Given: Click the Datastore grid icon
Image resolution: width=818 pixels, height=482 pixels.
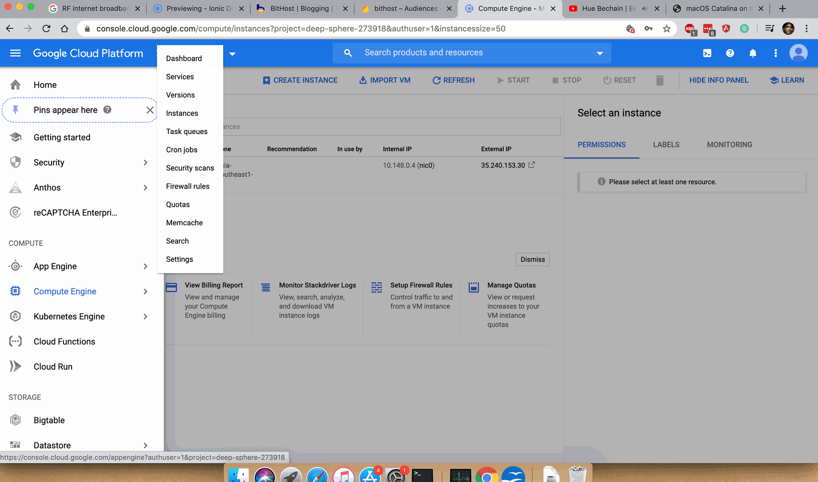Looking at the screenshot, I should [15, 445].
